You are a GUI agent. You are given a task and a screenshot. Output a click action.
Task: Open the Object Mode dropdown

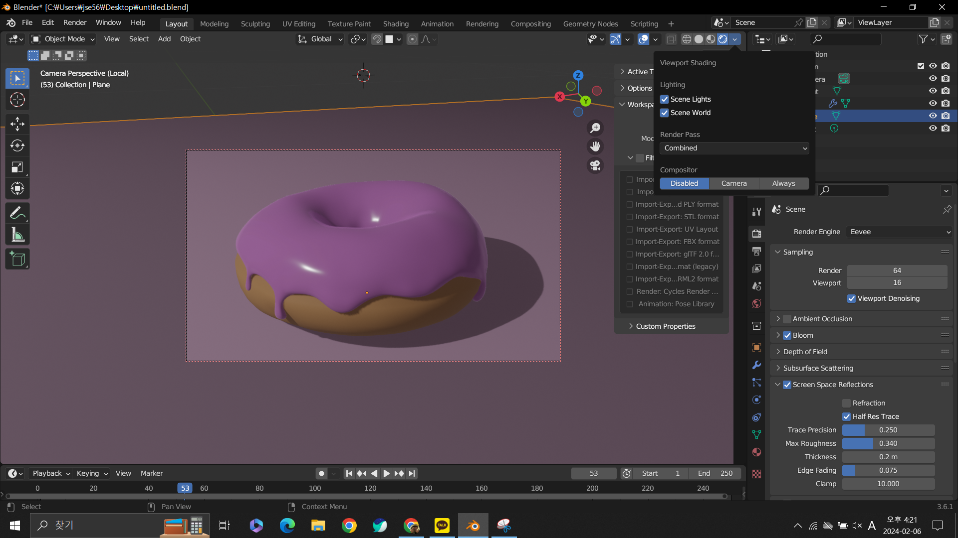point(63,39)
